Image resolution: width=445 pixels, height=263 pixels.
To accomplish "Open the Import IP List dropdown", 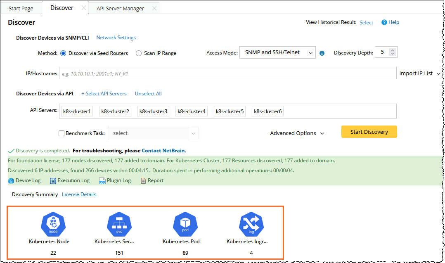I will (419, 73).
